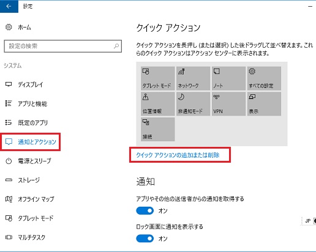
Task: Select ノート quick action tile
Action: (228, 78)
